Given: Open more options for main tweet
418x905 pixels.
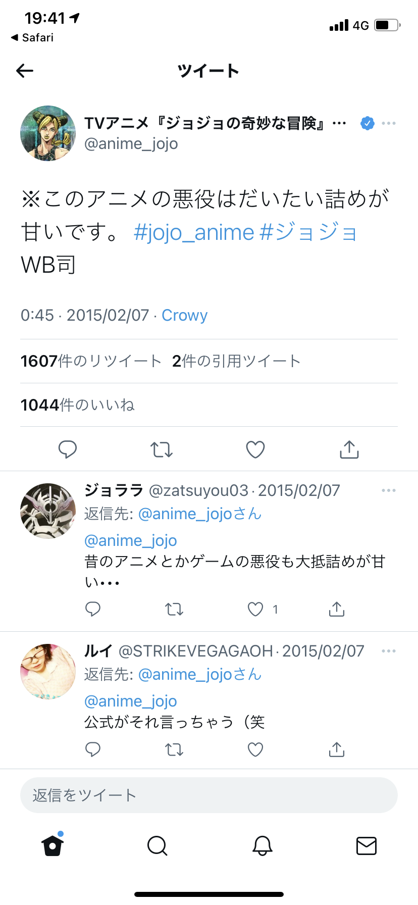Looking at the screenshot, I should point(389,123).
